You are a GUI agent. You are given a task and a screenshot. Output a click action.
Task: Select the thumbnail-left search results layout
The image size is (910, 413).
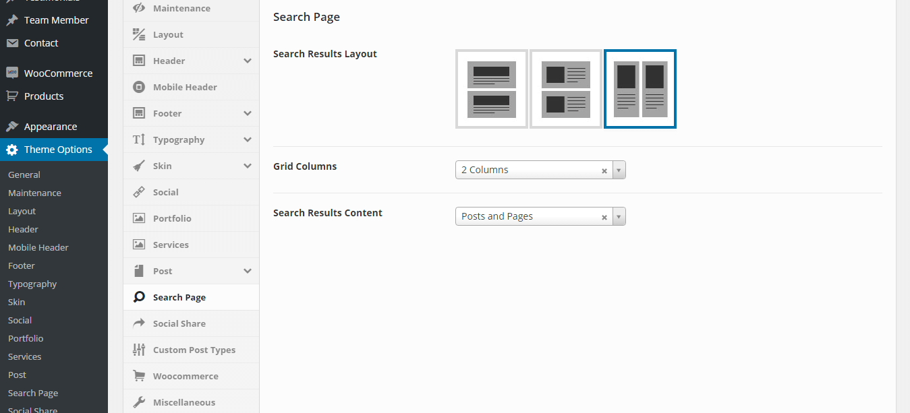565,88
